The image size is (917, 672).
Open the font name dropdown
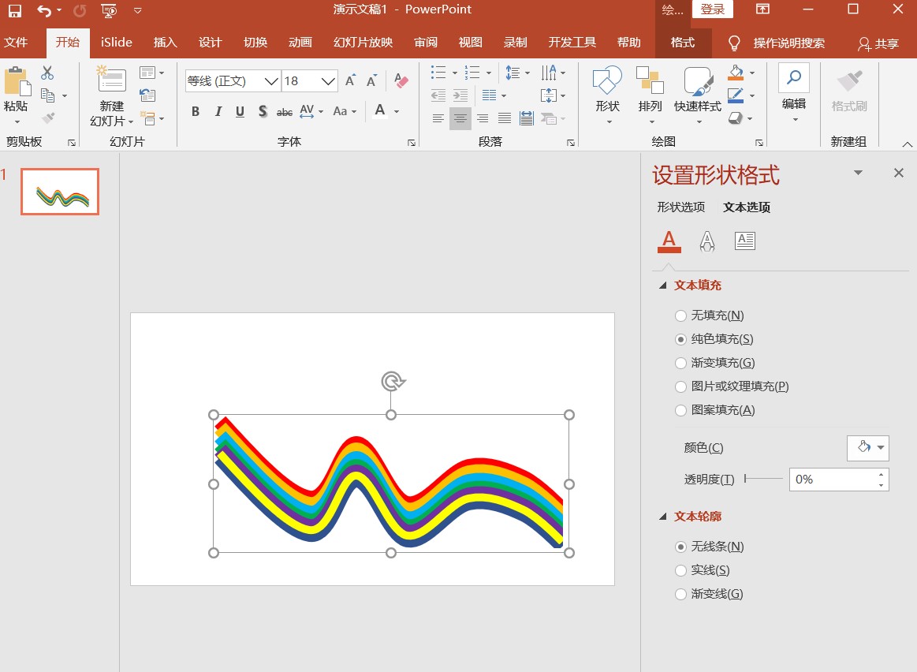point(271,81)
